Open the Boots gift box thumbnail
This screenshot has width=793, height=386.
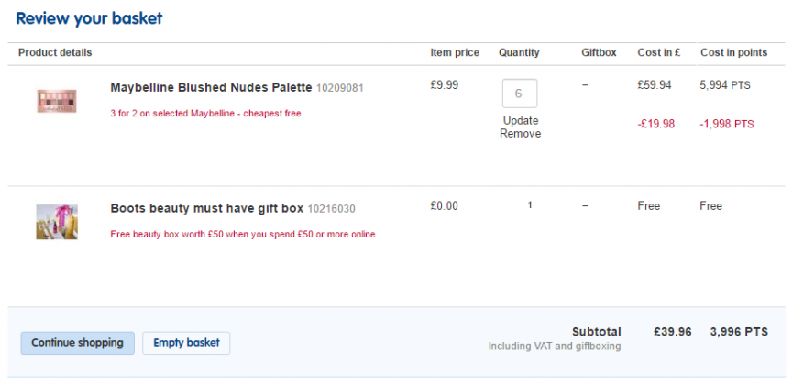pyautogui.click(x=57, y=222)
